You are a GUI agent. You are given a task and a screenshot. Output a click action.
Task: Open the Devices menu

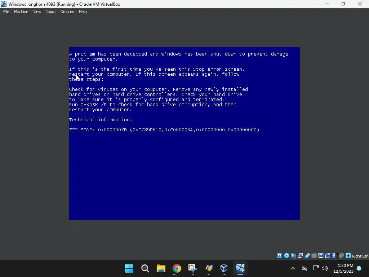pyautogui.click(x=67, y=12)
